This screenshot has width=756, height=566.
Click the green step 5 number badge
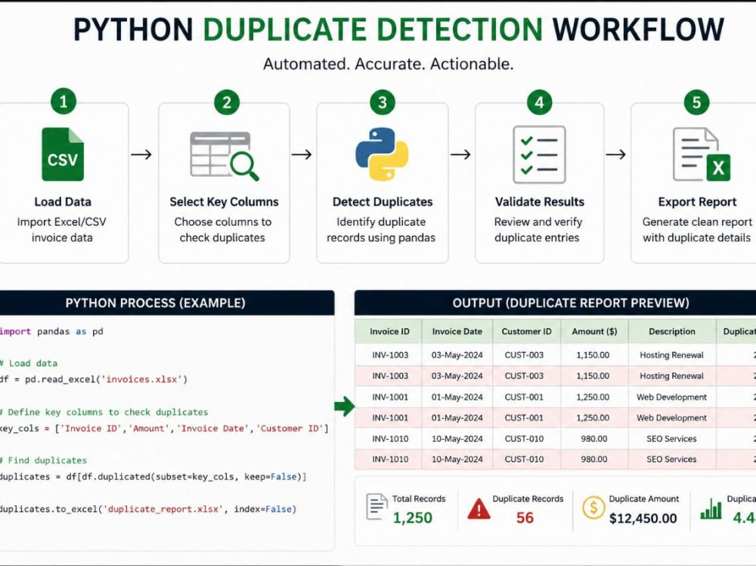click(697, 102)
